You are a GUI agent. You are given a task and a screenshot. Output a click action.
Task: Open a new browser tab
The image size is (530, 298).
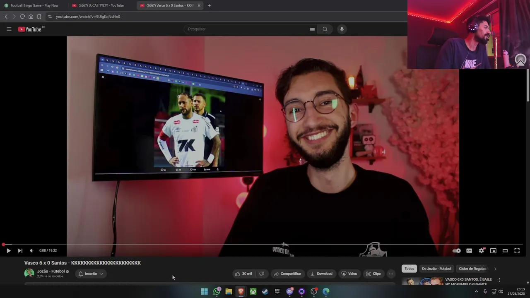coord(209,5)
